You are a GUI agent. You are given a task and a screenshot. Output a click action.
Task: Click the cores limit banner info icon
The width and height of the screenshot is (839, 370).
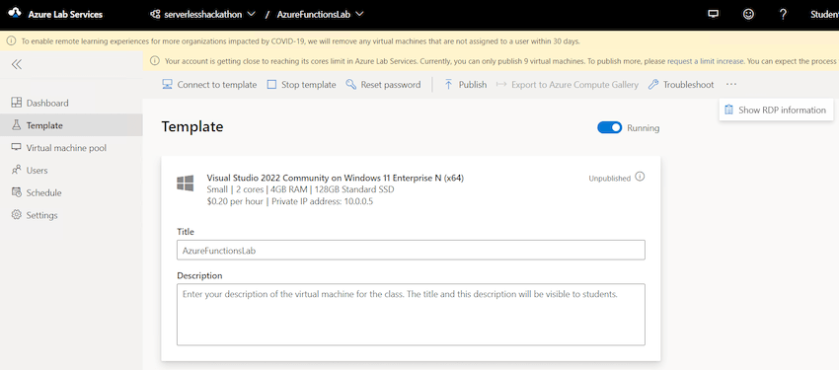(155, 61)
